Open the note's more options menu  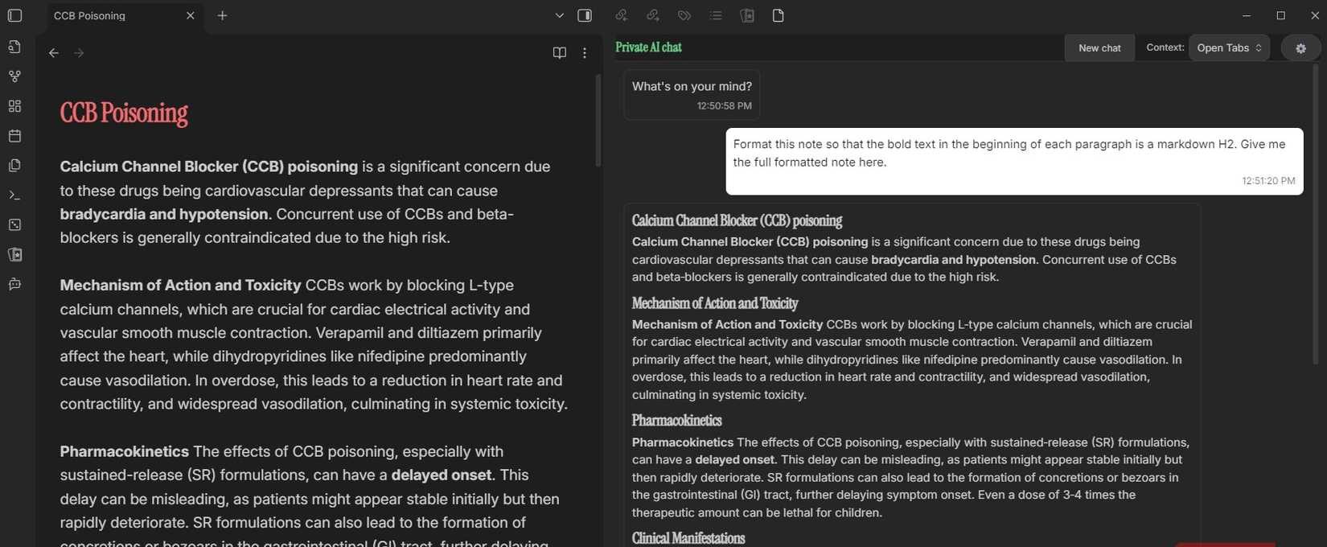[x=585, y=53]
